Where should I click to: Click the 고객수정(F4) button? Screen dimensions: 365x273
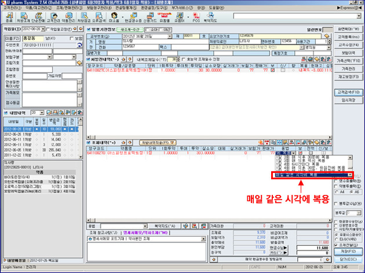(348, 45)
